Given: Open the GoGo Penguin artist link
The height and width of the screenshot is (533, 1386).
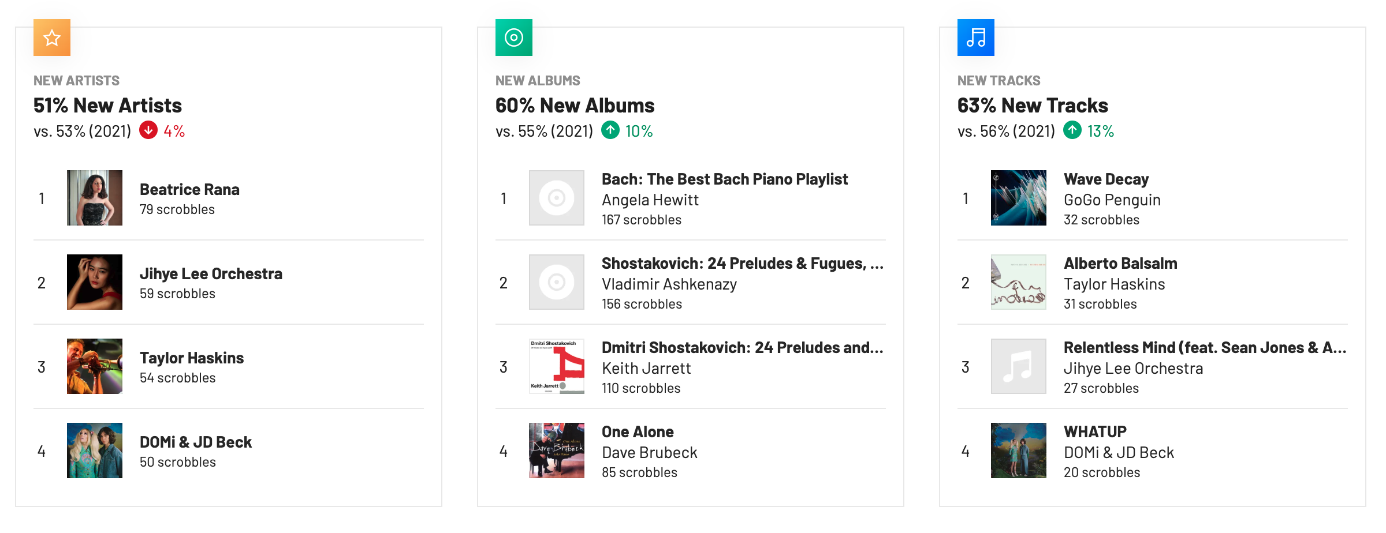Looking at the screenshot, I should (x=1112, y=200).
